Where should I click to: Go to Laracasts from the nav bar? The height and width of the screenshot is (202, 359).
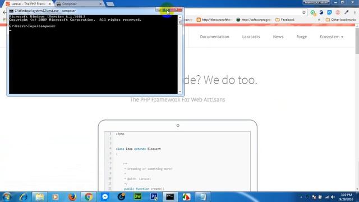(x=251, y=36)
